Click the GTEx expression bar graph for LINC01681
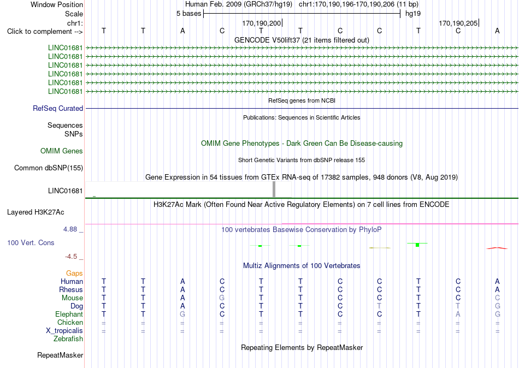 click(188, 189)
